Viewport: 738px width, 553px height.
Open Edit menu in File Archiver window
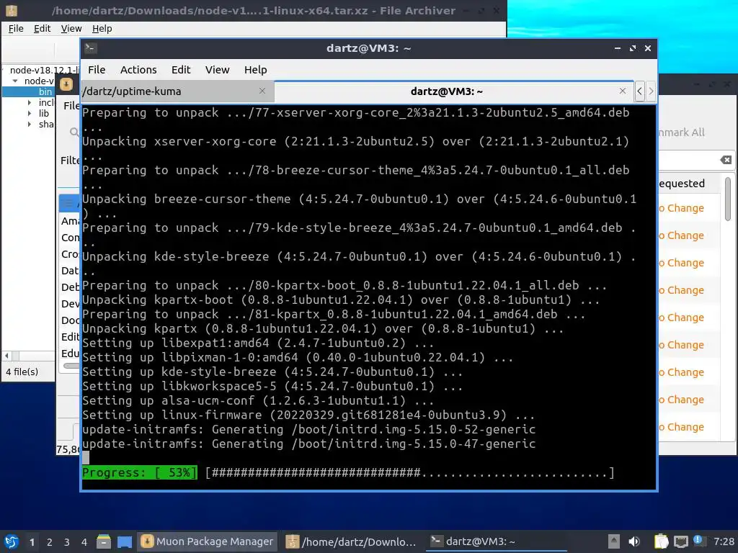point(42,29)
